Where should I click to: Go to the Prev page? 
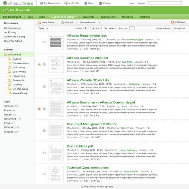click(79, 28)
